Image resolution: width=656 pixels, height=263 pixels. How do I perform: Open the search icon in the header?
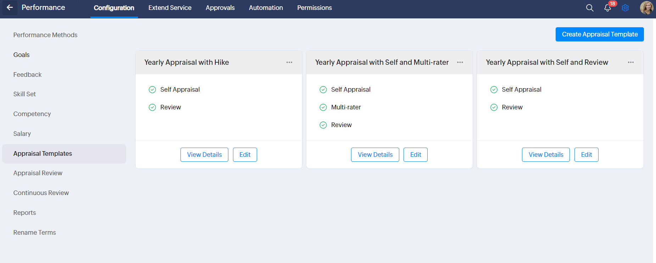click(x=589, y=8)
